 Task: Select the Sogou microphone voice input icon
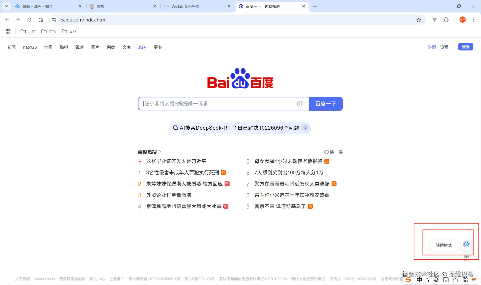pyautogui.click(x=436, y=280)
